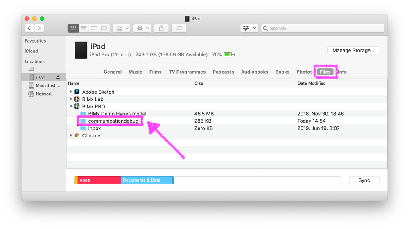This screenshot has width=409, height=229.
Task: Open the Dropbox toolbar dropdown
Action: (x=249, y=28)
